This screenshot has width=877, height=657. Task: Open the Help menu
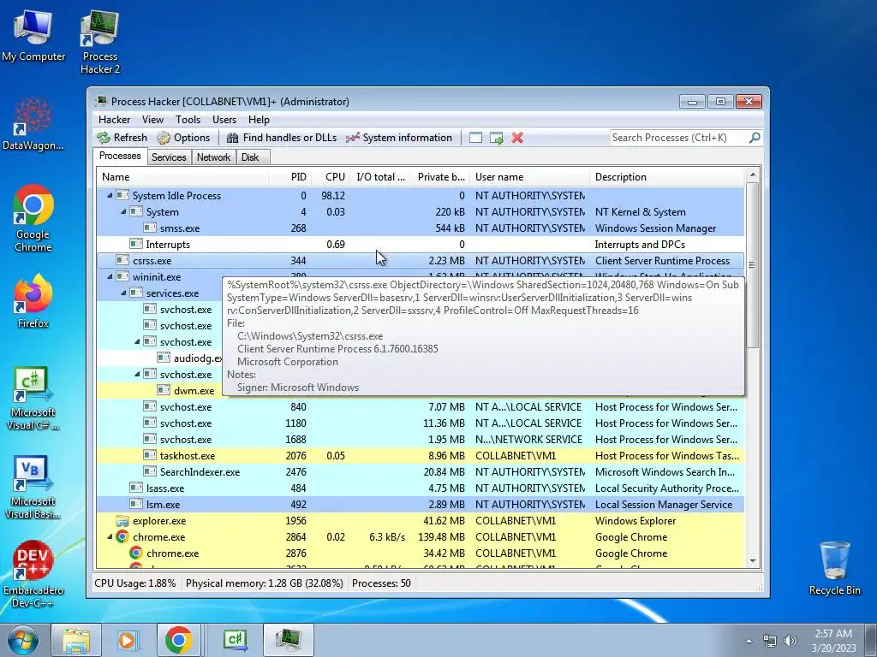(259, 120)
